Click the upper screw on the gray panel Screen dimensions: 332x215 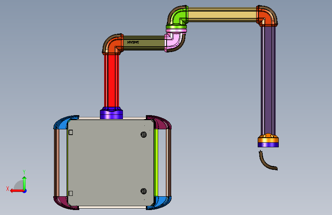pos(144,134)
